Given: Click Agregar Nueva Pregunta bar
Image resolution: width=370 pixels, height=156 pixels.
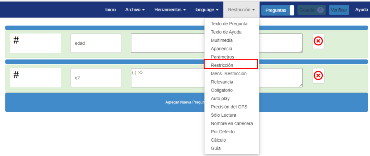Looking at the screenshot, I should pos(186,102).
